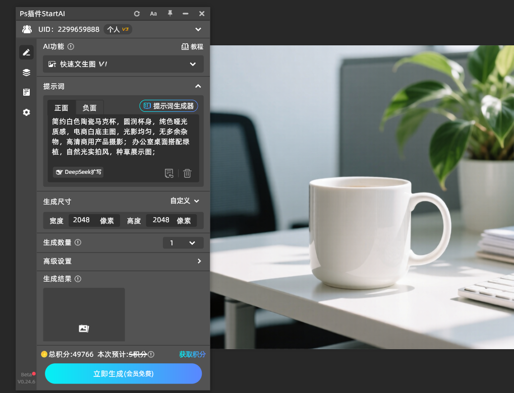Pin the StartAI plugin panel
514x393 pixels.
click(170, 14)
